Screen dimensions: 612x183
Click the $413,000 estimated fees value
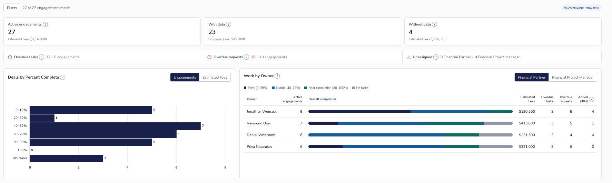pyautogui.click(x=527, y=123)
